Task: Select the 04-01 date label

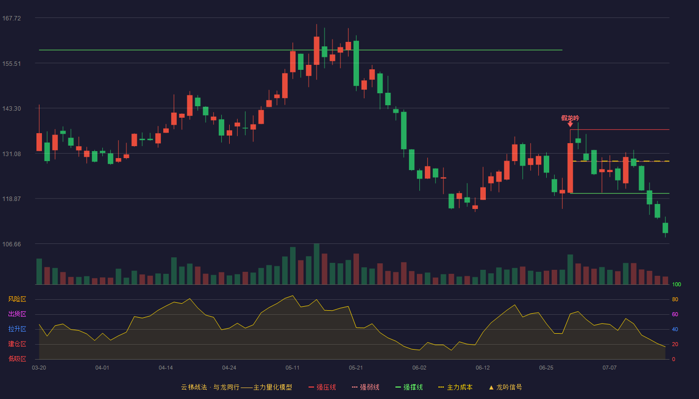Action: click(x=102, y=368)
